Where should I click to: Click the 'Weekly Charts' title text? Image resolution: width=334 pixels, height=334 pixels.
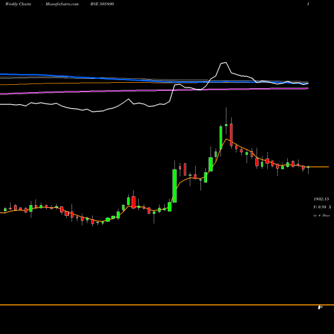point(18,4)
